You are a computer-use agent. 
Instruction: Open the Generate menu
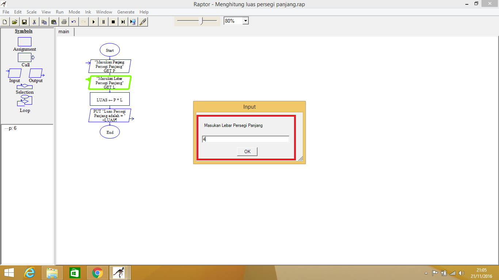(x=126, y=12)
